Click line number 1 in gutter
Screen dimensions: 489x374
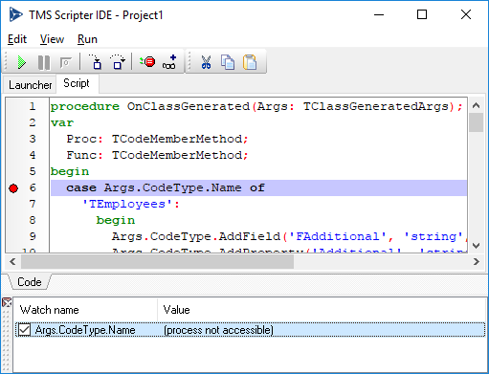pos(33,106)
